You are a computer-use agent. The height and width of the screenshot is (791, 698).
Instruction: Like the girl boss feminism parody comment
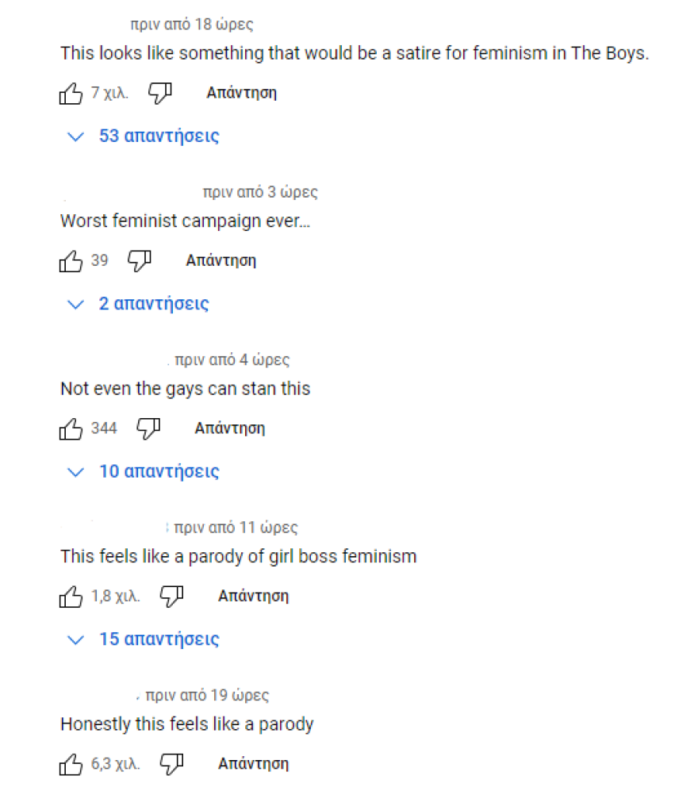[x=71, y=597]
